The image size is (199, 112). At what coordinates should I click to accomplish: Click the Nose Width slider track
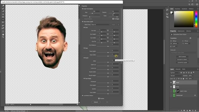click(108, 56)
